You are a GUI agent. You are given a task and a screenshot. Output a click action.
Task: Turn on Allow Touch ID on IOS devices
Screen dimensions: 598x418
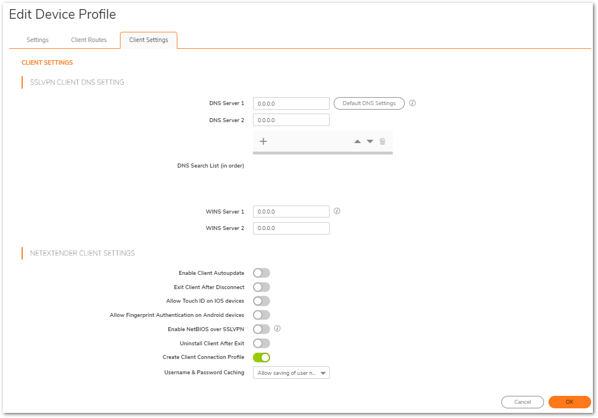261,301
